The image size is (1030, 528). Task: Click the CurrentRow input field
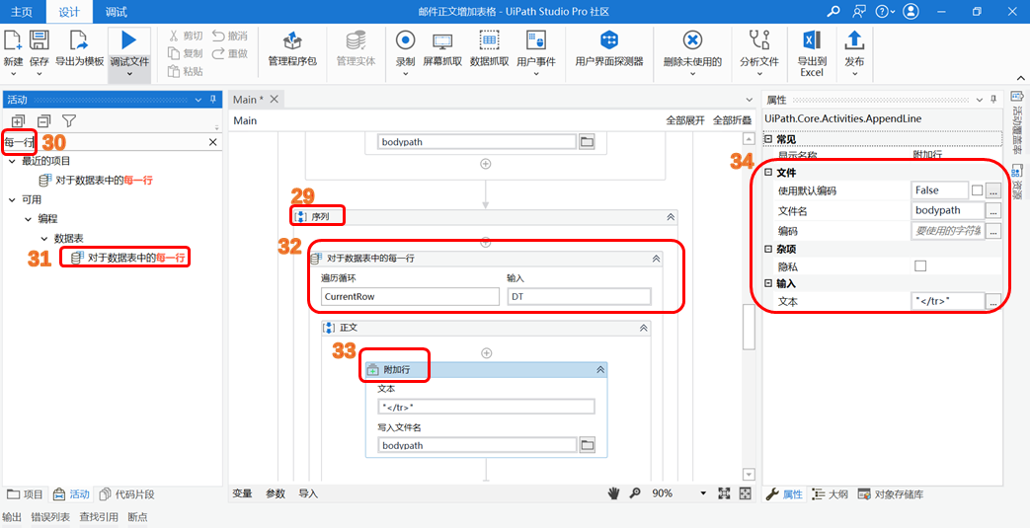(410, 297)
